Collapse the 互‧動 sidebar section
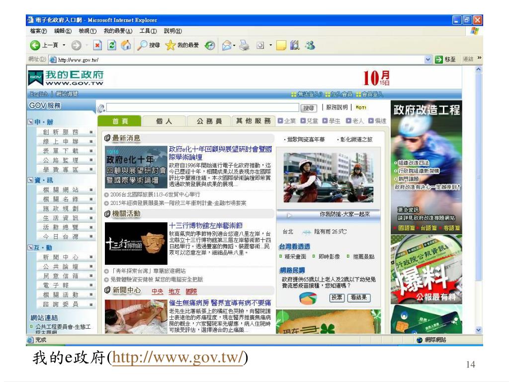 30,248
